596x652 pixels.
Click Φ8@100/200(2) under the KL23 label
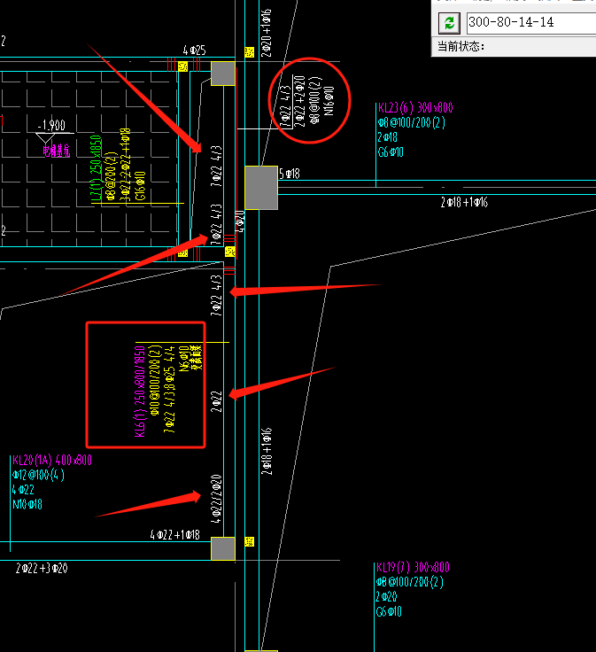[412, 122]
